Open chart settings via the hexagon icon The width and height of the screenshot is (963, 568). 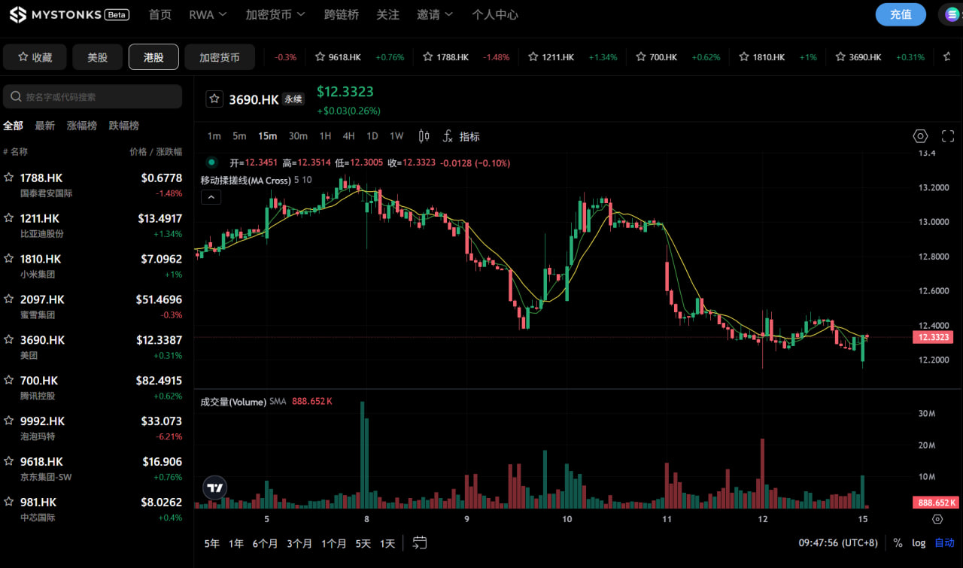coord(920,136)
